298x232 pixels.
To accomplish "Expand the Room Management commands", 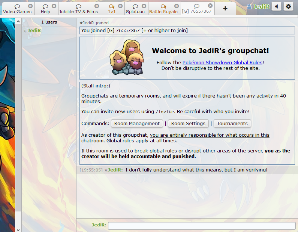I will click(x=137, y=124).
